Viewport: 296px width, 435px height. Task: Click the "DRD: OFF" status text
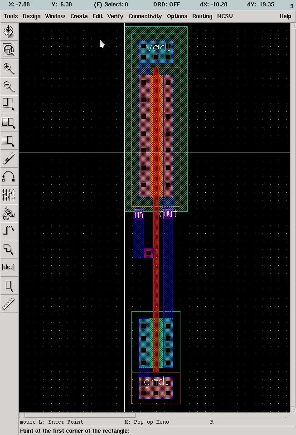[166, 5]
